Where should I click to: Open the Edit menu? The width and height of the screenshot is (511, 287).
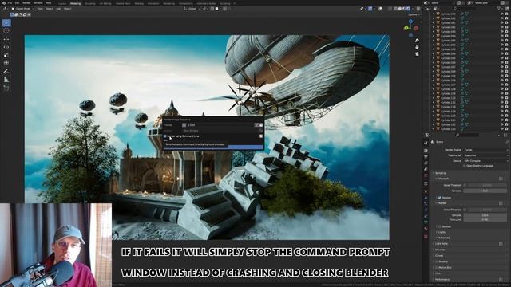pos(17,3)
